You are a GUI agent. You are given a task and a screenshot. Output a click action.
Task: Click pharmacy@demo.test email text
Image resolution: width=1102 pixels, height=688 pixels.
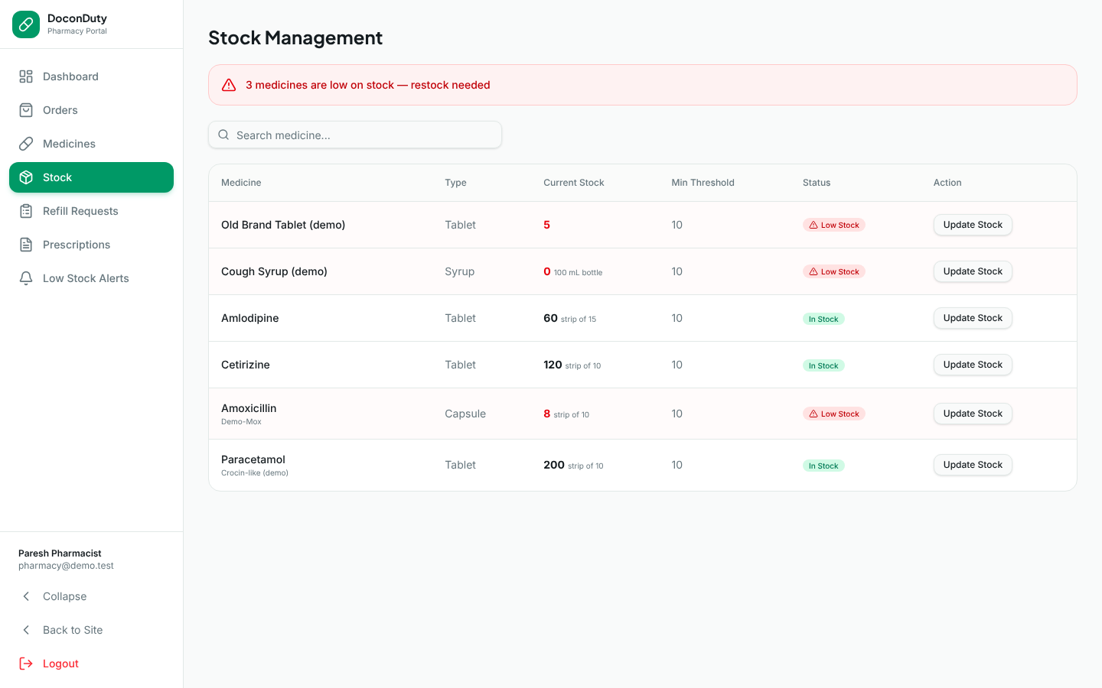[x=66, y=566]
